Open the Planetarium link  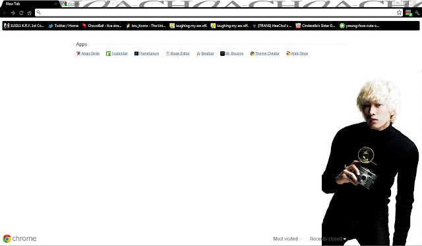pyautogui.click(x=149, y=53)
